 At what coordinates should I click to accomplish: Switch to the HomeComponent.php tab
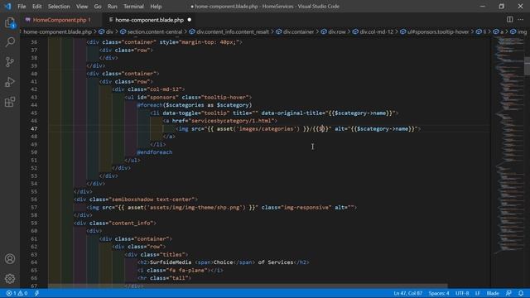(x=60, y=20)
